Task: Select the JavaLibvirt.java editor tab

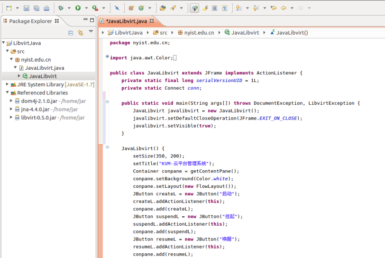Action: pos(127,21)
